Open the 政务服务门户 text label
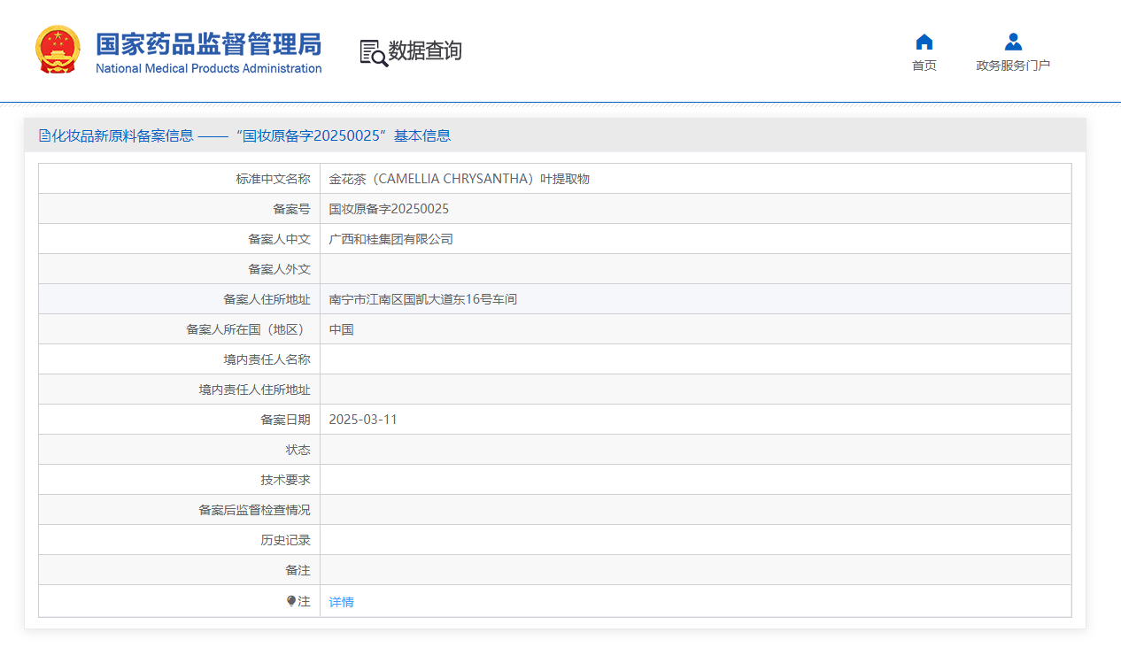 click(1013, 66)
